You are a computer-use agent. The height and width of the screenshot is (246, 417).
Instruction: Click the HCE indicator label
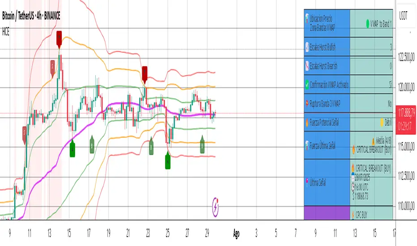[5, 32]
